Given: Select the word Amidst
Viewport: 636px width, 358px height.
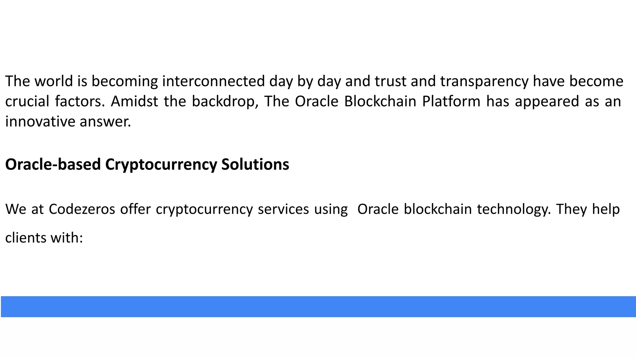Looking at the screenshot, I should tap(134, 101).
